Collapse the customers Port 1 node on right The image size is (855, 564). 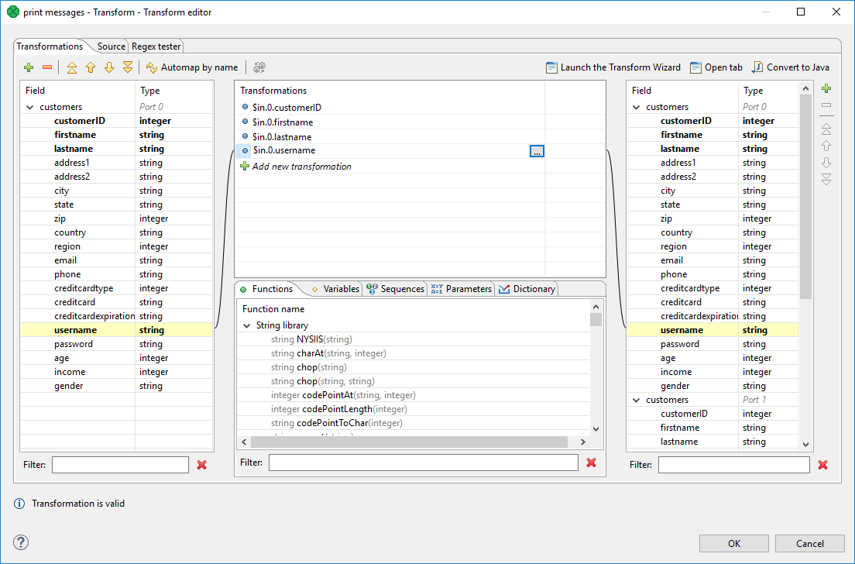point(637,400)
